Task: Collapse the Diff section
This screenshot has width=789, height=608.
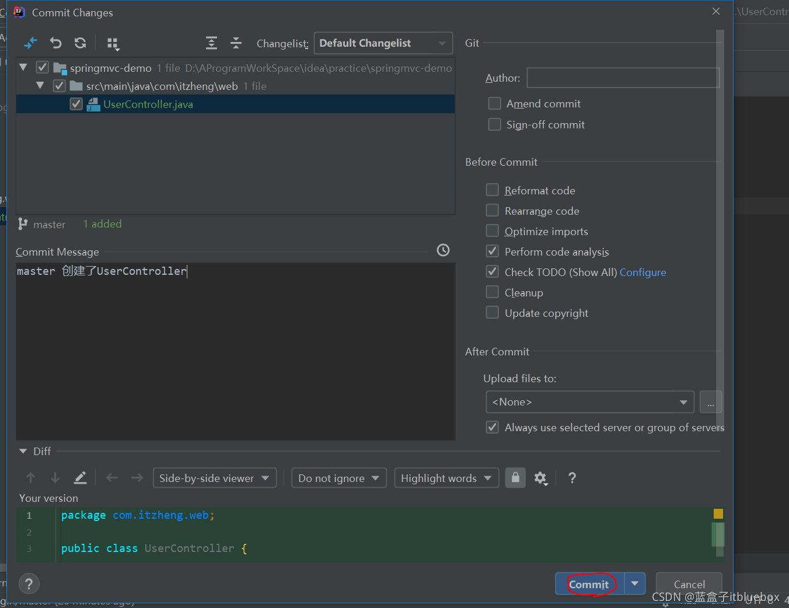Action: tap(23, 451)
